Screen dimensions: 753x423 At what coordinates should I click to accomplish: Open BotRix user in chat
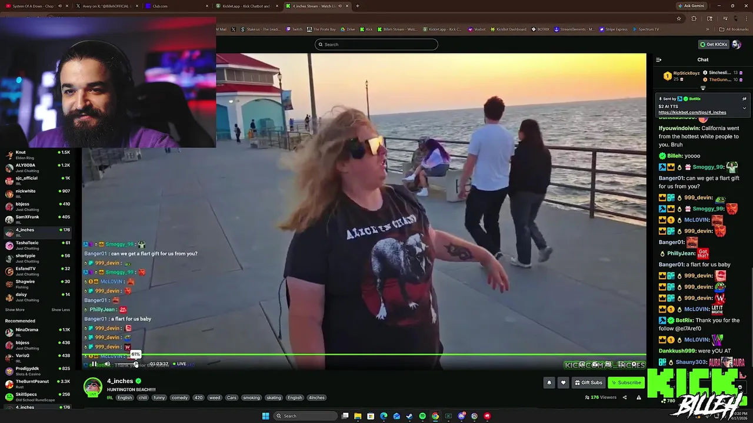pyautogui.click(x=684, y=320)
